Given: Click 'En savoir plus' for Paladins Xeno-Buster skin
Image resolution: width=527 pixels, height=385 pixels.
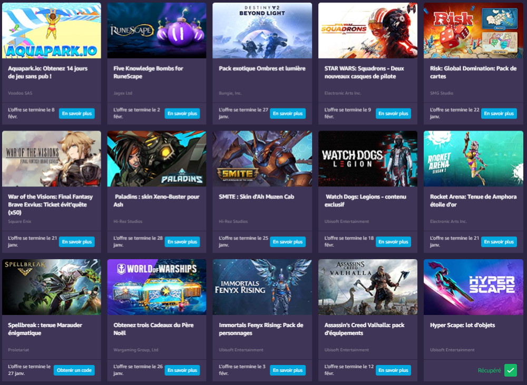Looking at the screenshot, I should point(182,242).
